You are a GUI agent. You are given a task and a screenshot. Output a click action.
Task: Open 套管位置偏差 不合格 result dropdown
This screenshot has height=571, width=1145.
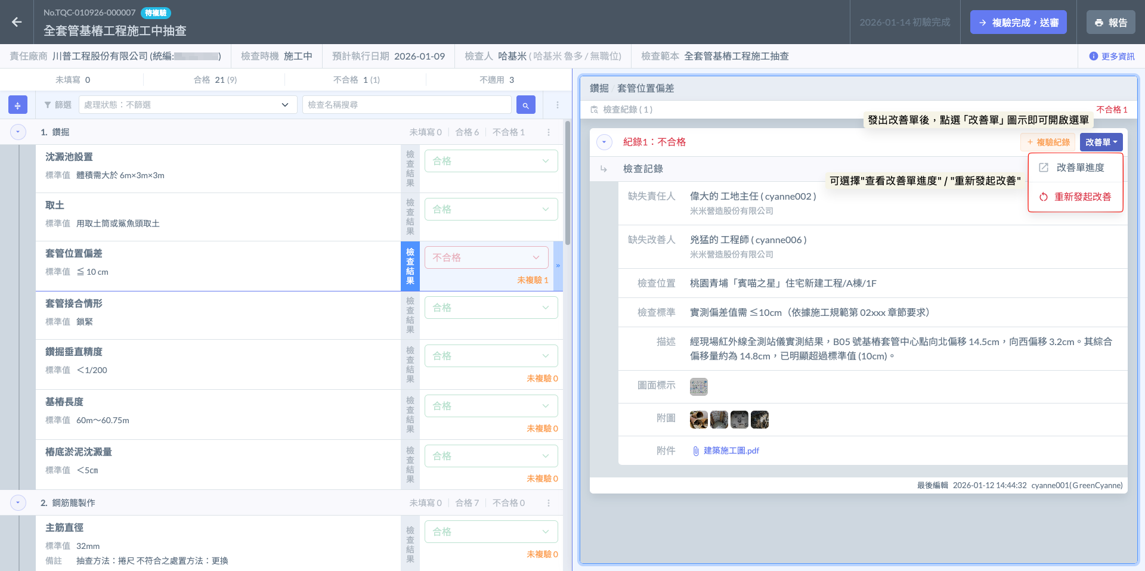(487, 257)
